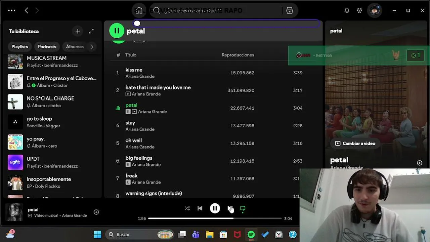
Task: Expand Tu biblioteca to full view
Action: click(x=91, y=31)
